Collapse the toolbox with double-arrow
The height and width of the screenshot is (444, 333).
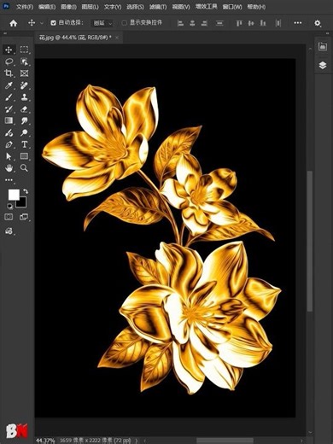[5, 33]
